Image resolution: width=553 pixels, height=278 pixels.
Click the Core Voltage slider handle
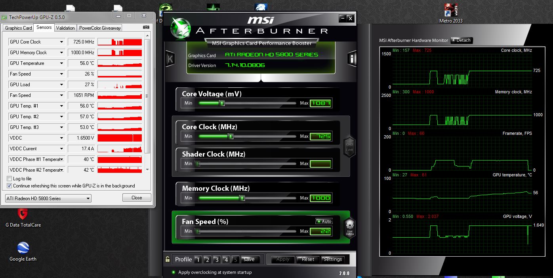(x=222, y=103)
